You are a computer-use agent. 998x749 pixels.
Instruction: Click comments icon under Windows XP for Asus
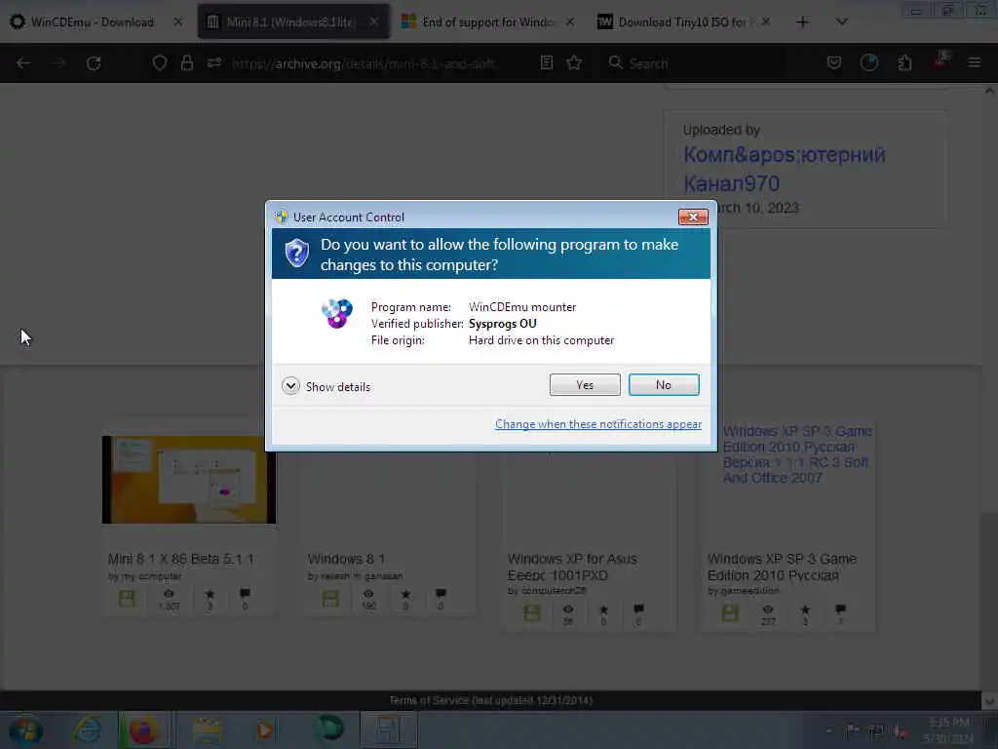point(638,610)
